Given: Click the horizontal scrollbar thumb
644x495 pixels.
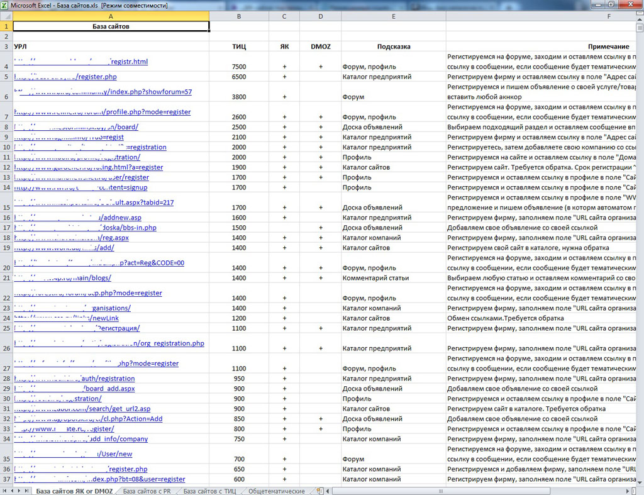Looking at the screenshot, I should [x=441, y=491].
